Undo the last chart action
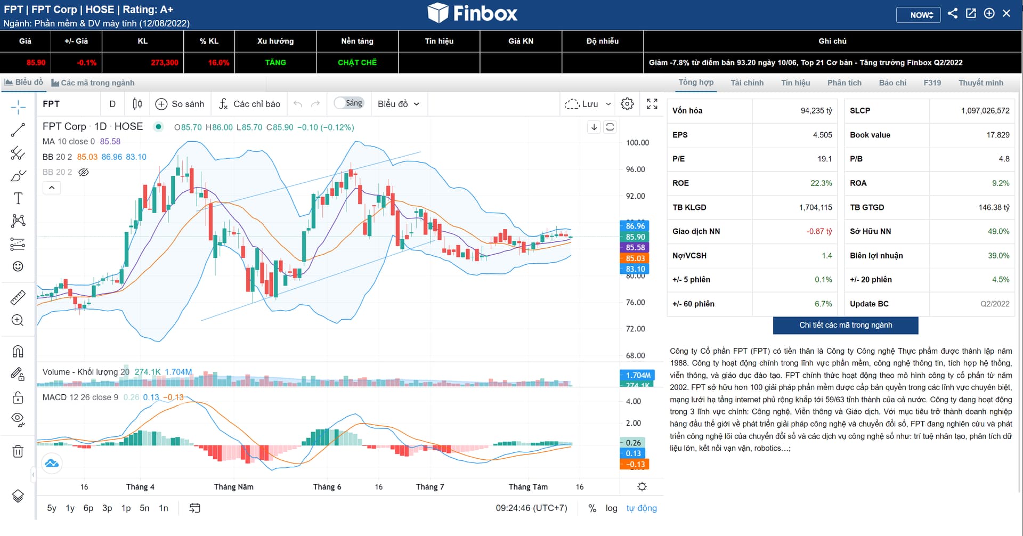1023x536 pixels. click(x=298, y=104)
